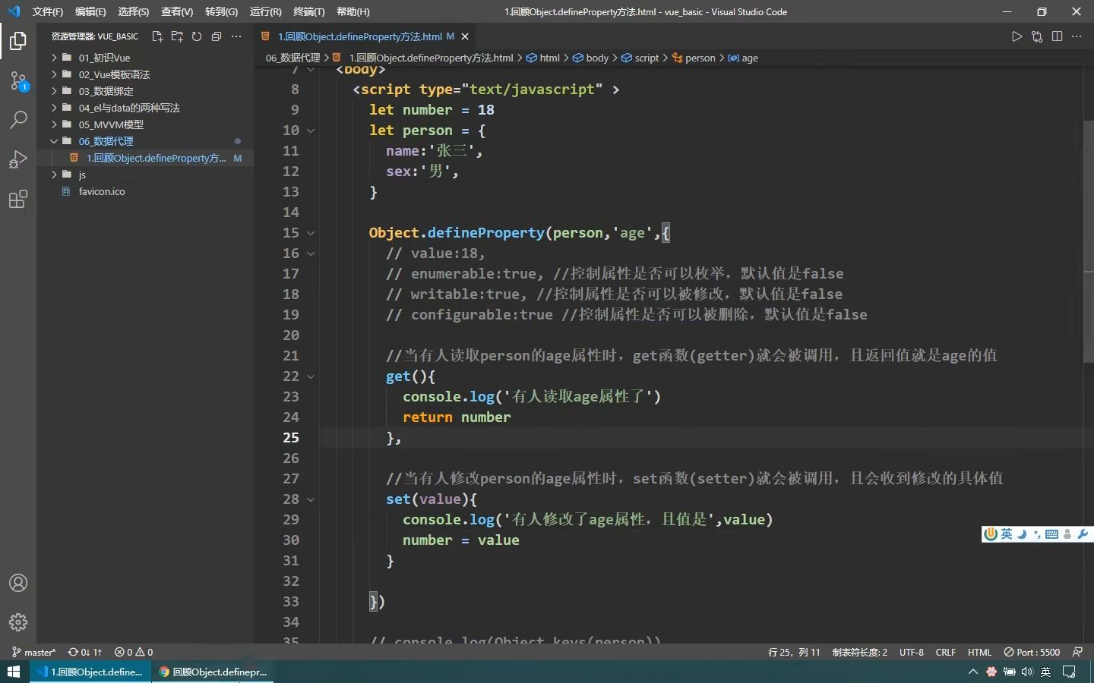Open the Manage gear icon
Viewport: 1094px width, 683px height.
[x=18, y=622]
